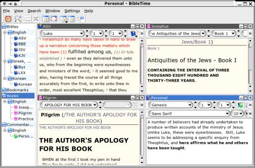The width and height of the screenshot is (255, 168).
Task: Click the Personal window title bar icon
Action: [x=149, y=98]
